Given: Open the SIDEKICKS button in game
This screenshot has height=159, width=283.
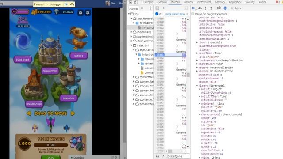Looking at the screenshot, I should pos(69,98).
